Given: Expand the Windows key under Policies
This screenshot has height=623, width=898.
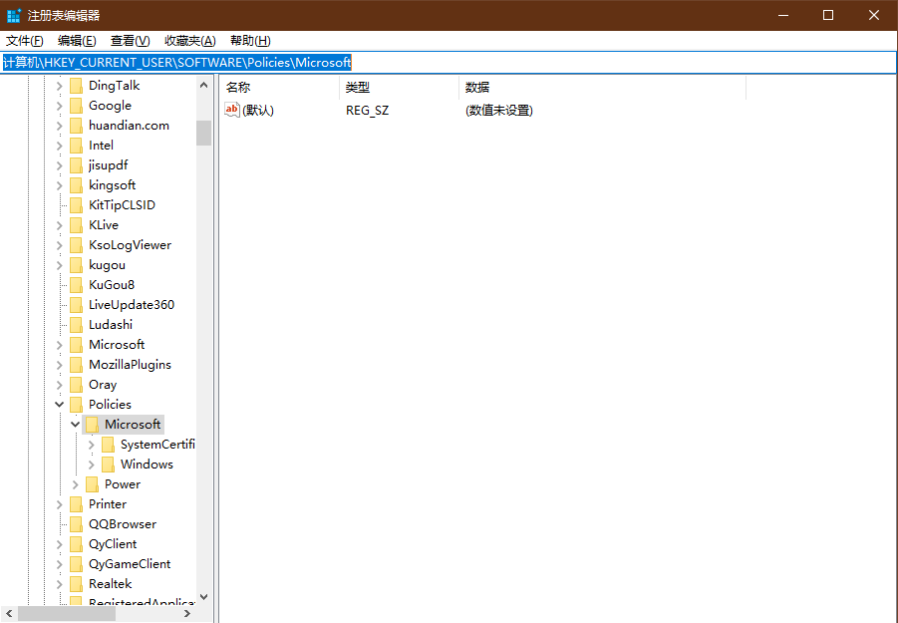Looking at the screenshot, I should point(91,465).
